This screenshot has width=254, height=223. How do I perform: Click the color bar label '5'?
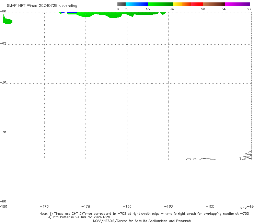126,9
